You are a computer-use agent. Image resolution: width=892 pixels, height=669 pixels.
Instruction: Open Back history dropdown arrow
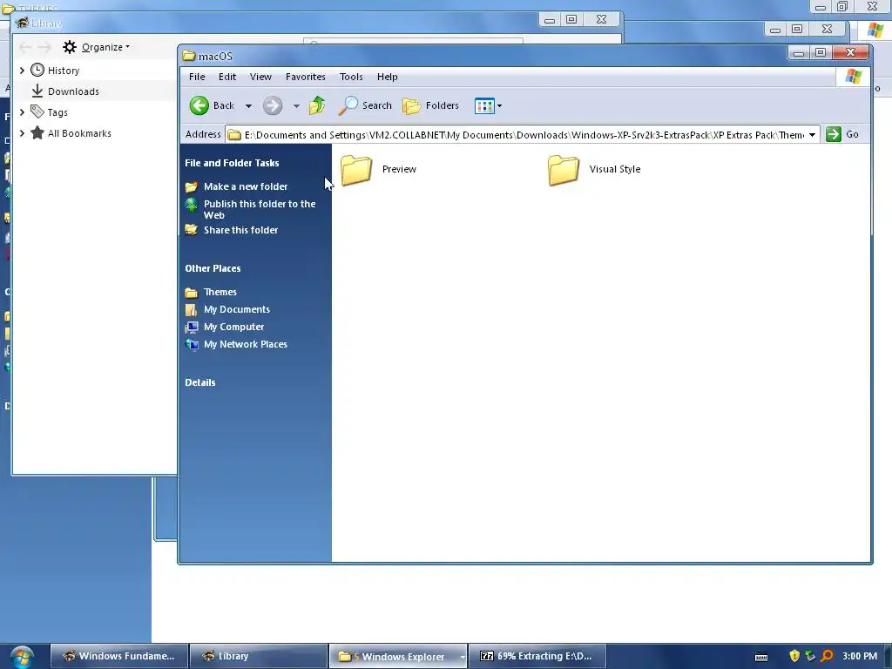[248, 105]
